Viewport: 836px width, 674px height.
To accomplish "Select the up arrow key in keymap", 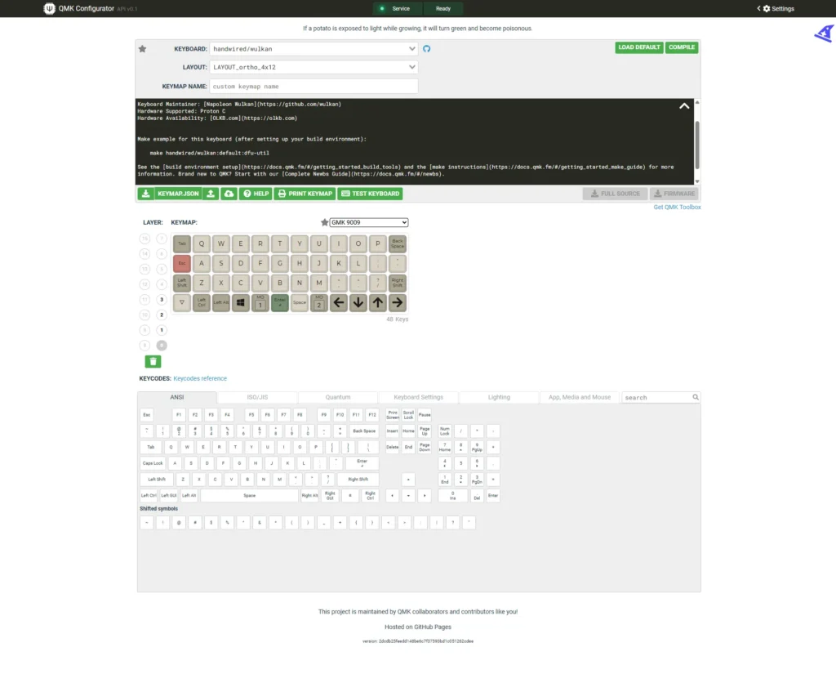I will tap(378, 302).
